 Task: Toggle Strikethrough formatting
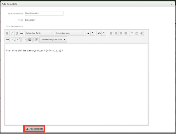click(21, 33)
